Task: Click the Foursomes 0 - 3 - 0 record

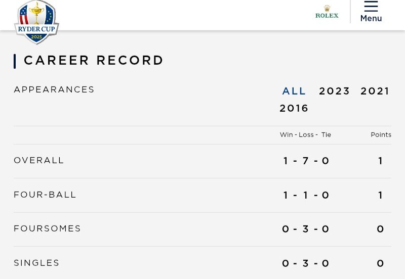Action: [x=306, y=229]
